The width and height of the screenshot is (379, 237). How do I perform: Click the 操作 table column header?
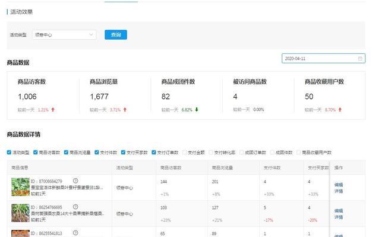[339, 168]
